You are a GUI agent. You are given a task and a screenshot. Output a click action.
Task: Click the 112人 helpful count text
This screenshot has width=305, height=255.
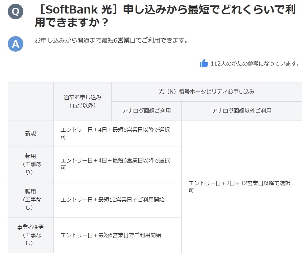coord(255,63)
